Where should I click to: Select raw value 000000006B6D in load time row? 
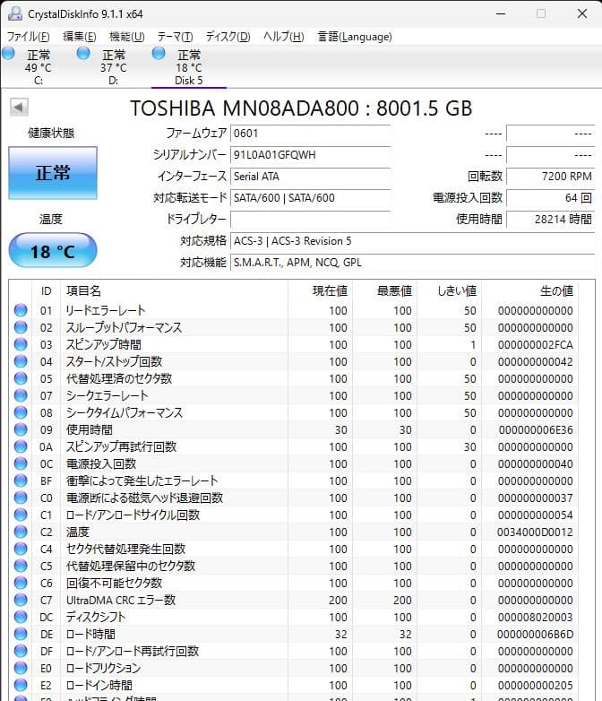point(535,634)
